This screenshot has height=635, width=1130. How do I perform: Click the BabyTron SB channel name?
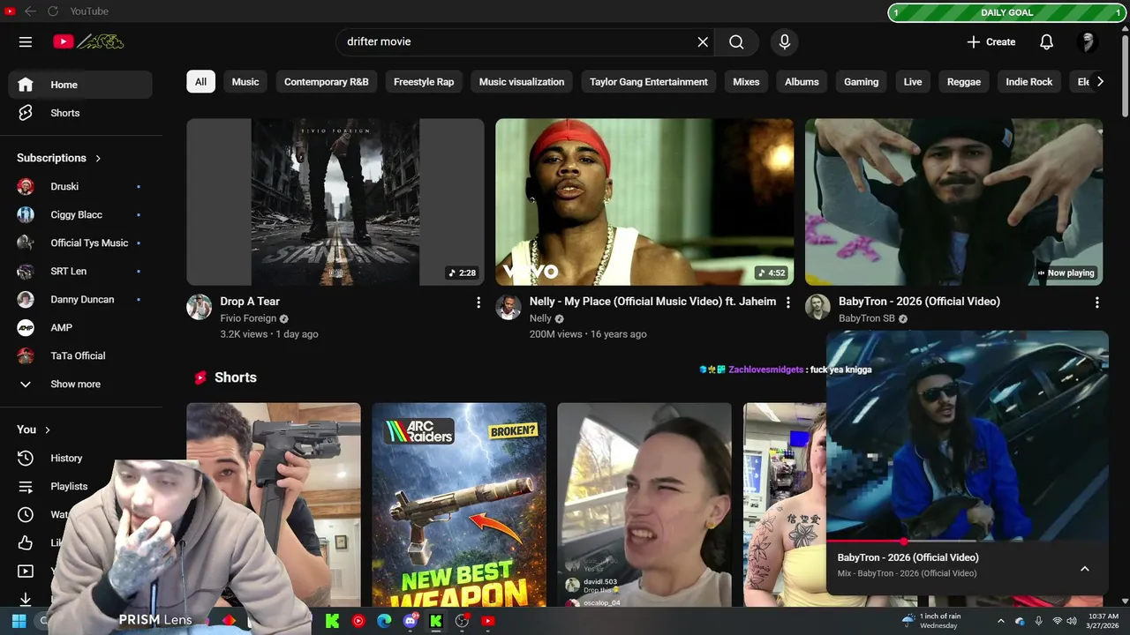click(x=867, y=318)
